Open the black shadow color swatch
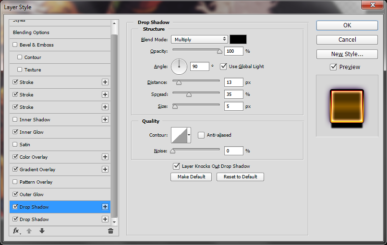 (238, 39)
